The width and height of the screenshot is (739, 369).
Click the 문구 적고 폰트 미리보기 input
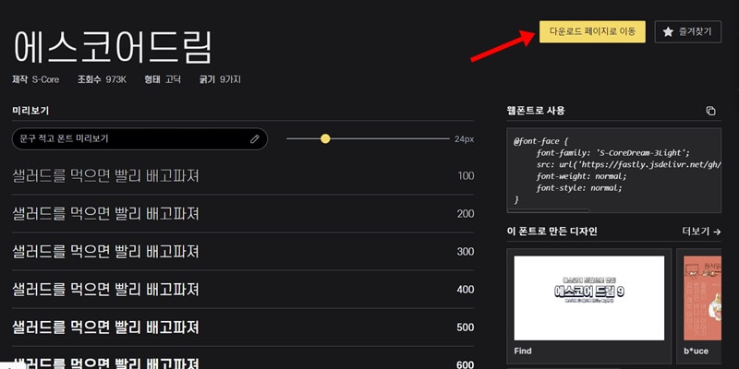click(139, 139)
